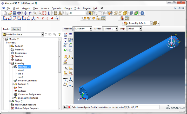Open the Color Code dialog palette icon
The image size is (187, 114).
click(125, 23)
